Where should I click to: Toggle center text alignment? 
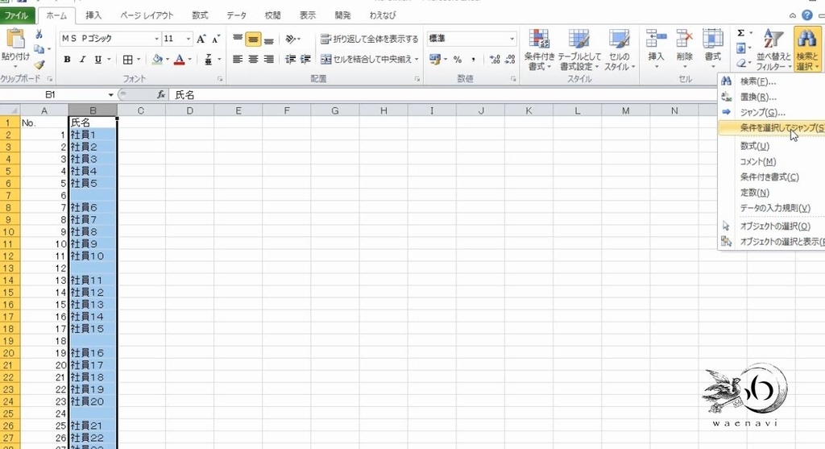[253, 60]
